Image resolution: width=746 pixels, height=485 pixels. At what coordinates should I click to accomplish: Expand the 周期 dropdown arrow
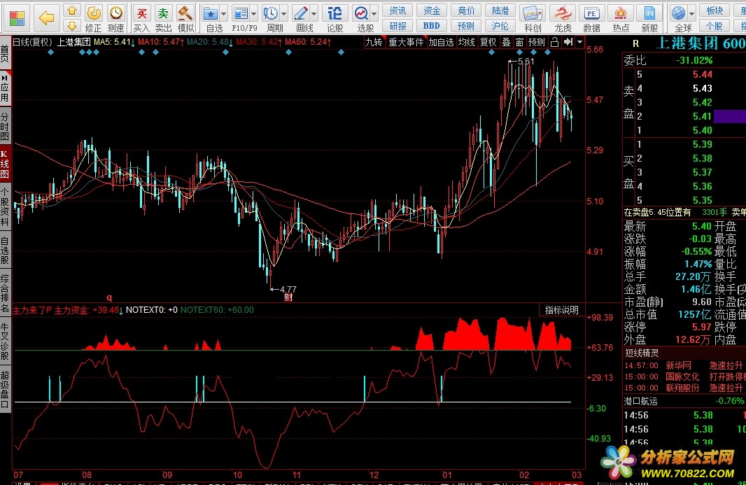pos(284,14)
